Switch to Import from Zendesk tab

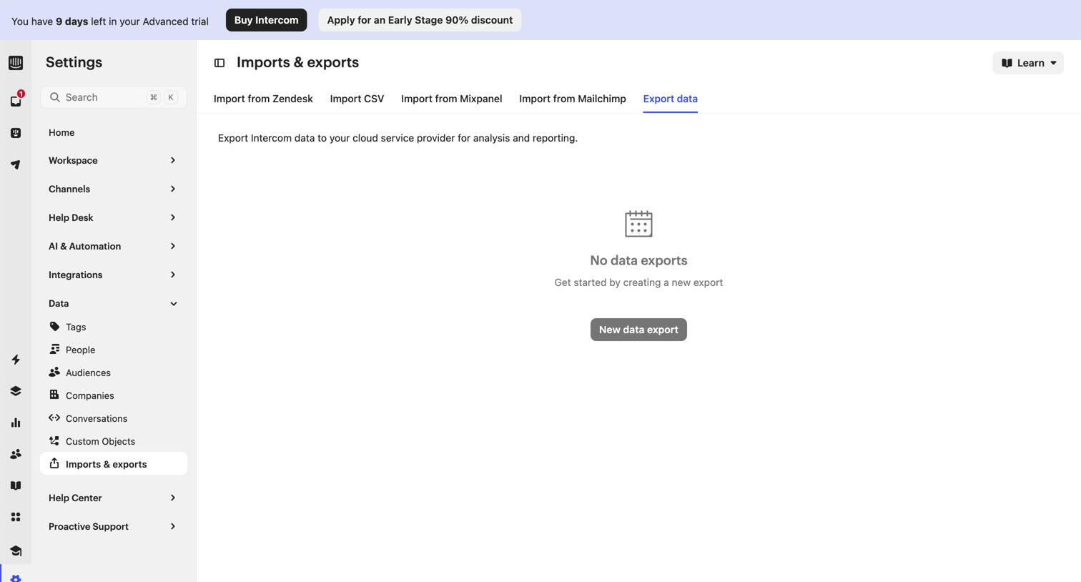click(263, 99)
